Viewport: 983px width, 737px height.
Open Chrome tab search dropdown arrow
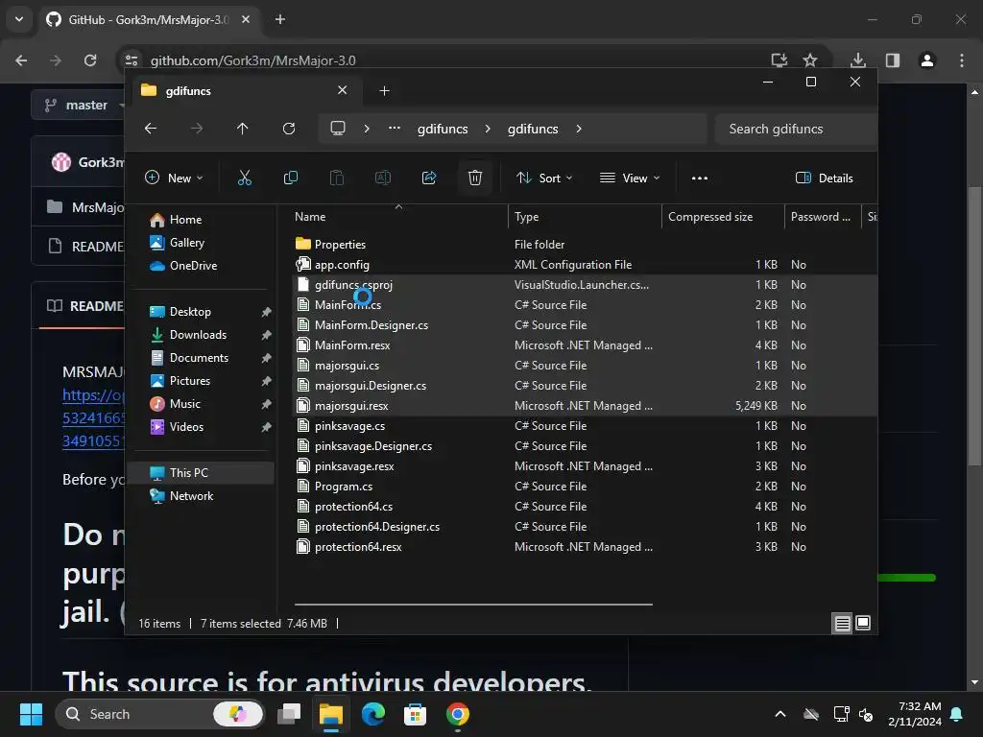pyautogui.click(x=19, y=19)
